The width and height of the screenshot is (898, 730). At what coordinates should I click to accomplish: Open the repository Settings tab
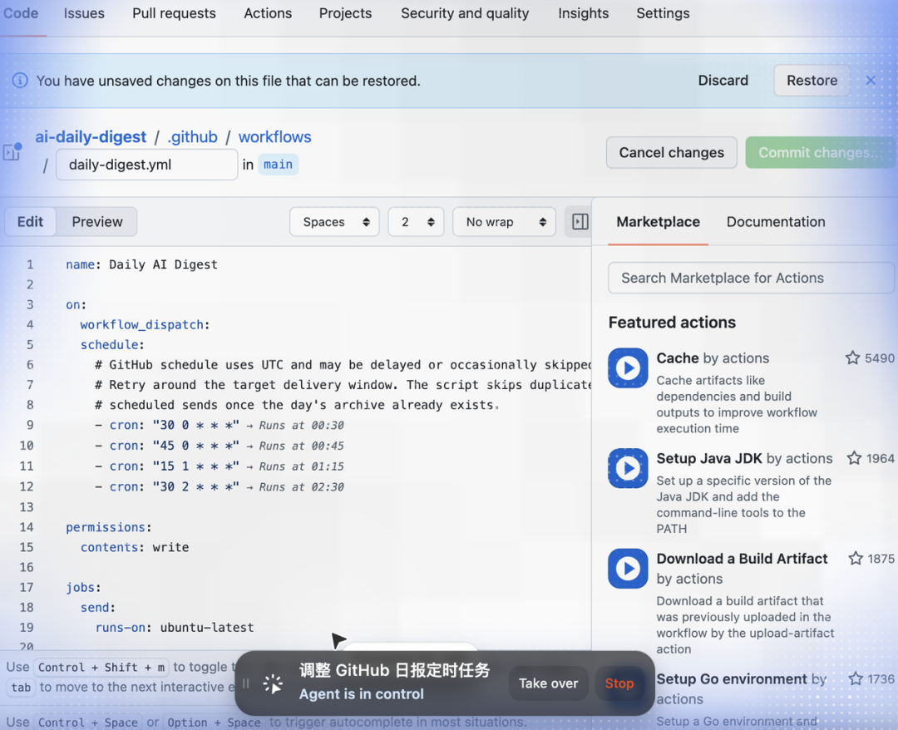(663, 13)
